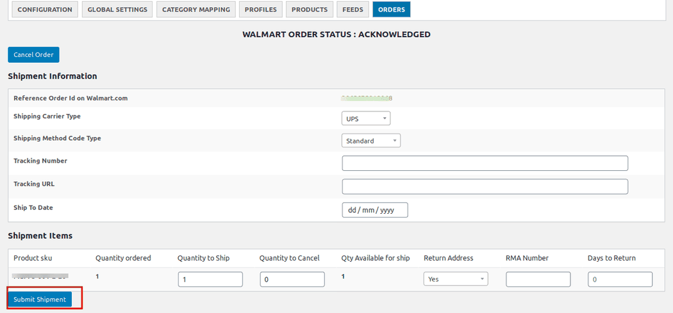673x313 pixels.
Task: Open the Category Mapping tab
Action: click(x=195, y=10)
